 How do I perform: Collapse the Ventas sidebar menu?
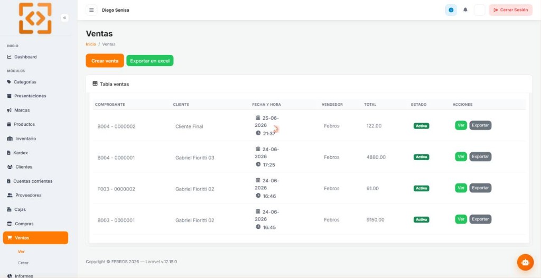[35, 238]
